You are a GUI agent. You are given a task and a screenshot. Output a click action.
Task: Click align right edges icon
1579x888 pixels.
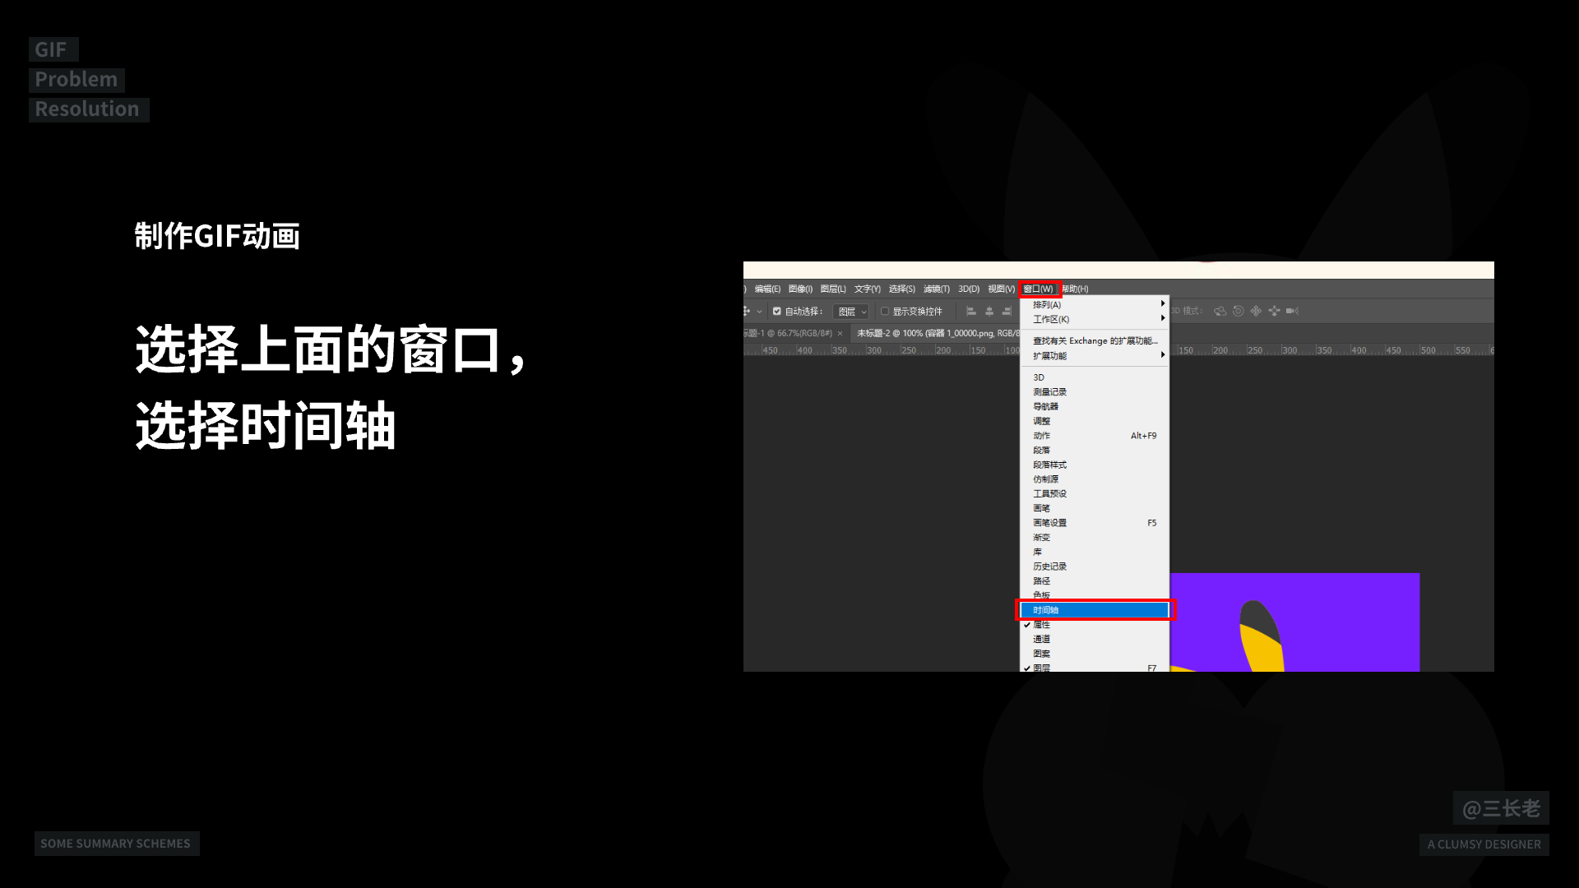1007,311
